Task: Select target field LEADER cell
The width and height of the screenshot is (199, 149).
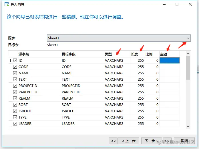Action: [x=83, y=123]
